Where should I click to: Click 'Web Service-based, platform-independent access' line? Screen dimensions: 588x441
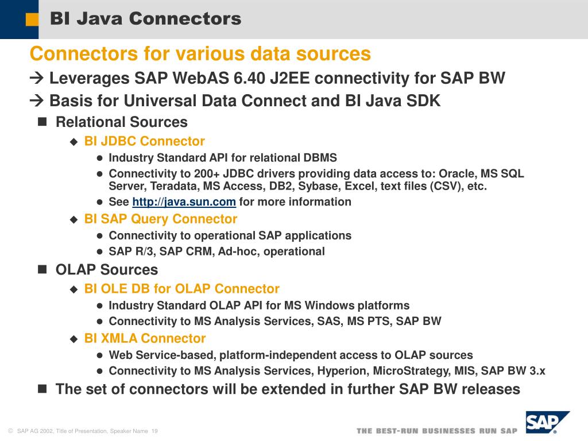291,355
